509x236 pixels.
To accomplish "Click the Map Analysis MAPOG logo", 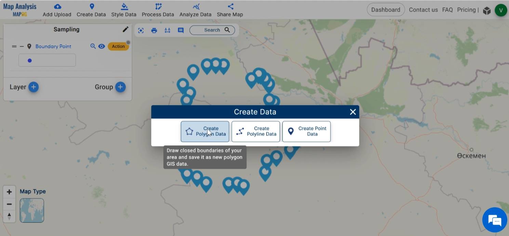I will pos(20,10).
